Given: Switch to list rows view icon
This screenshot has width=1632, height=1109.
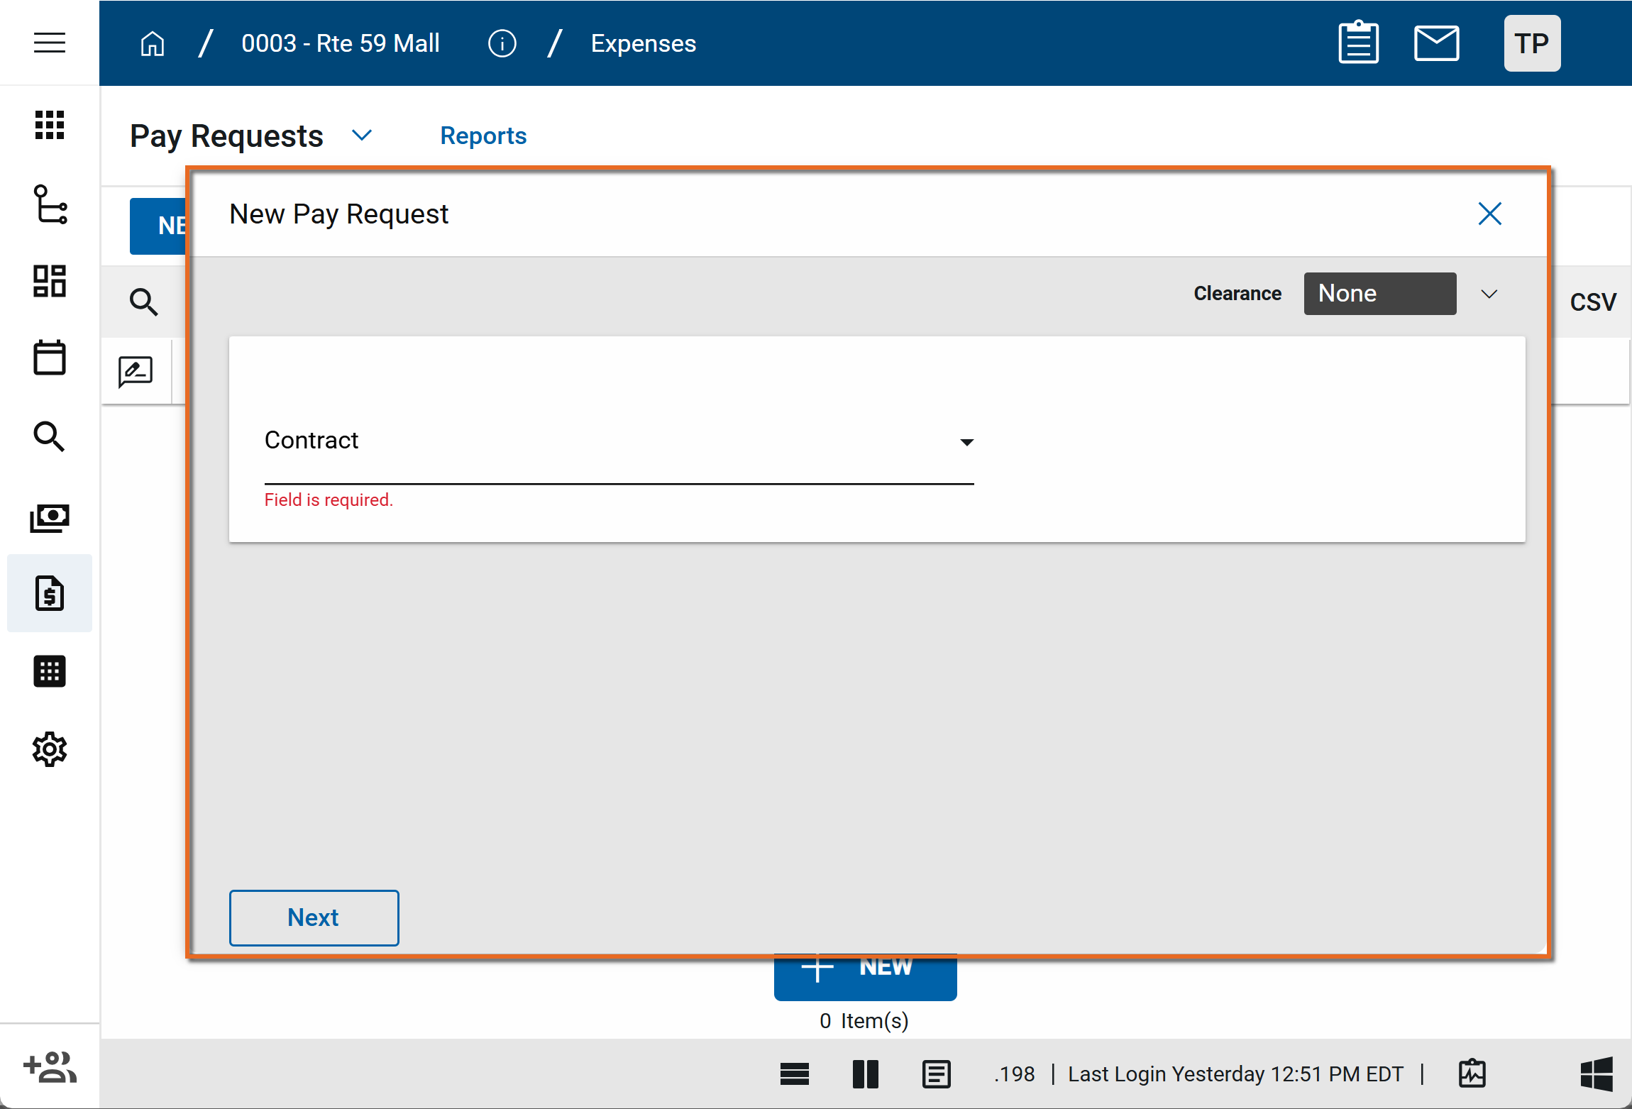Looking at the screenshot, I should pyautogui.click(x=794, y=1074).
